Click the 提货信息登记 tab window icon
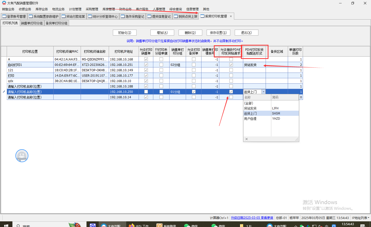The image size is (371, 227). [x=149, y=16]
